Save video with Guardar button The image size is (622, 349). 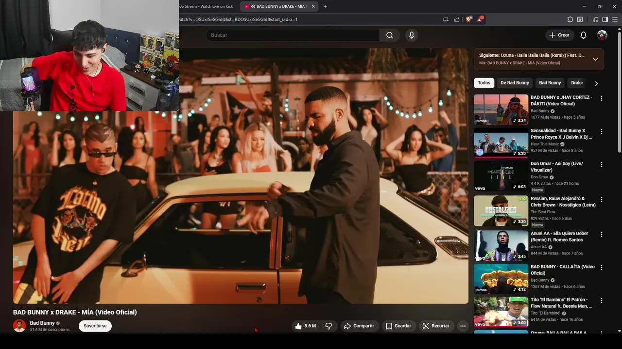398,326
